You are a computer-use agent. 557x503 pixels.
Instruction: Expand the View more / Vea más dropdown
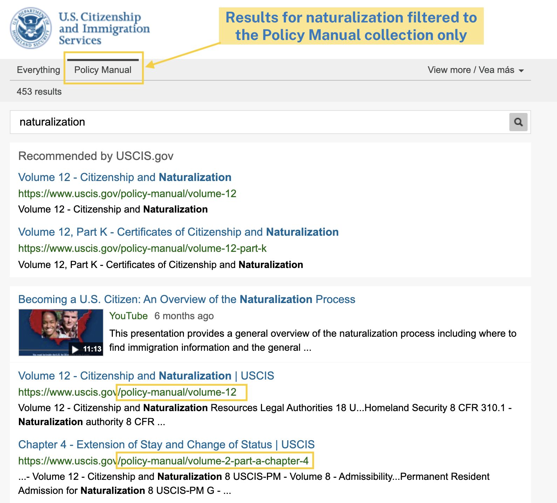tap(476, 70)
